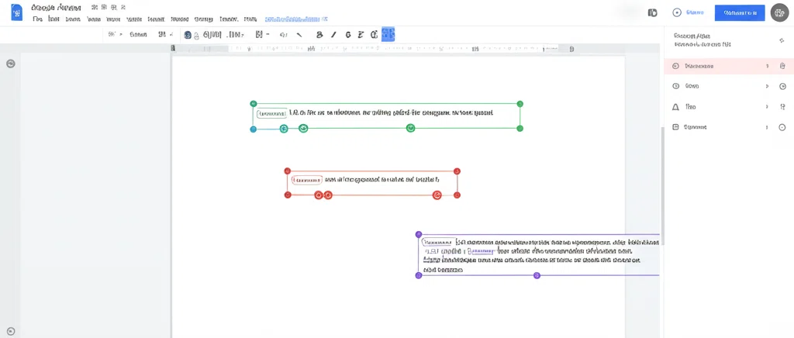This screenshot has width=794, height=338.
Task: Click the first menu bar item
Action: pyautogui.click(x=37, y=19)
